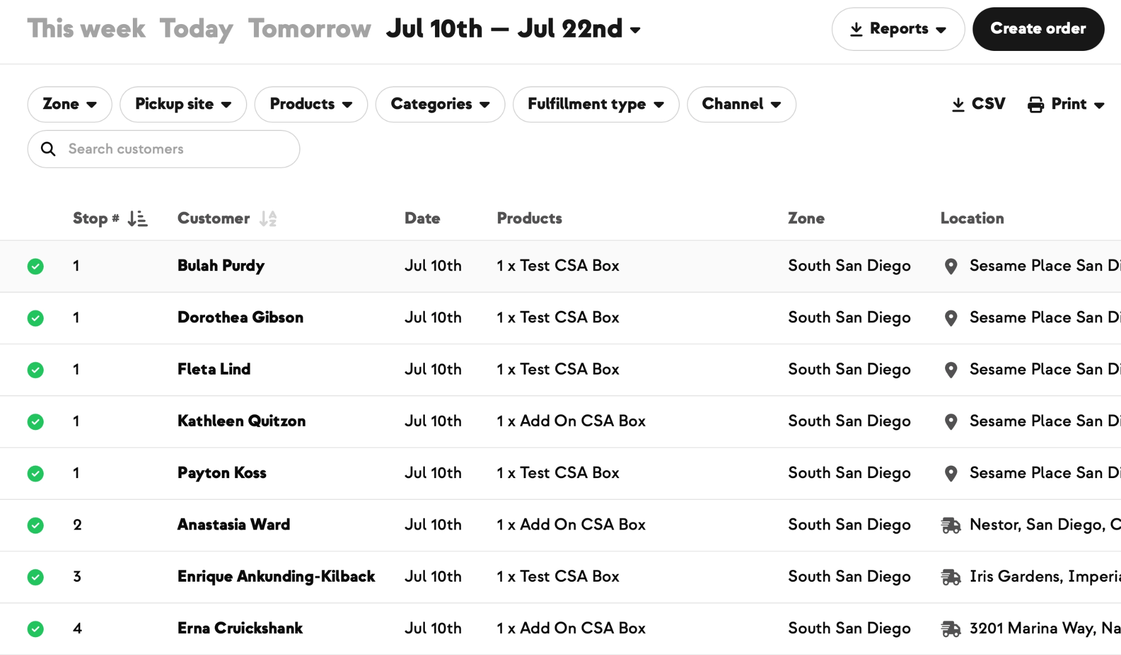This screenshot has height=655, width=1121.
Task: Switch to Tomorrow view
Action: click(309, 29)
